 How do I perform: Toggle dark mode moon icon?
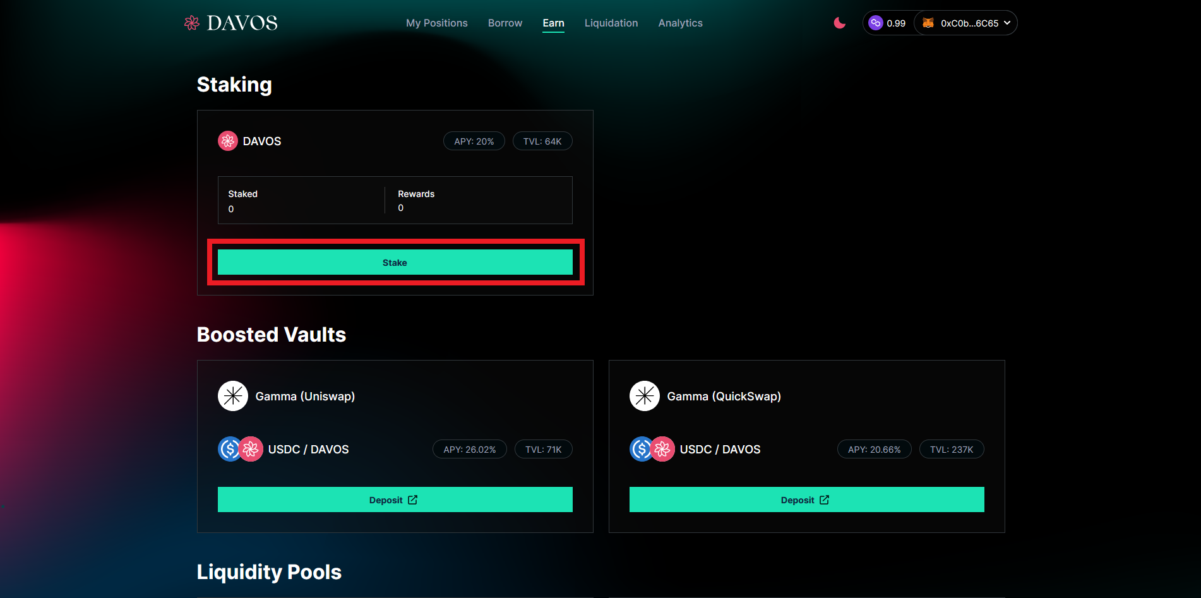click(x=839, y=23)
